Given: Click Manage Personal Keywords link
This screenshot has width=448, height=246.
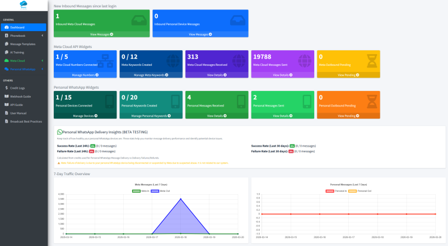Looking at the screenshot, I should point(151,116).
